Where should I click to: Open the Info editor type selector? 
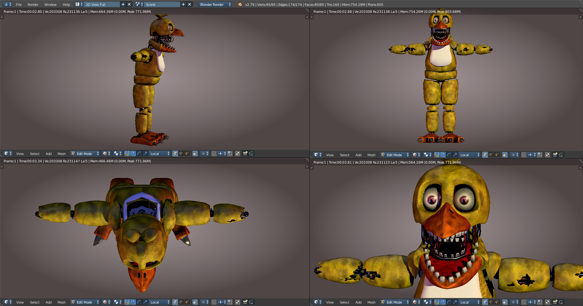point(8,4)
